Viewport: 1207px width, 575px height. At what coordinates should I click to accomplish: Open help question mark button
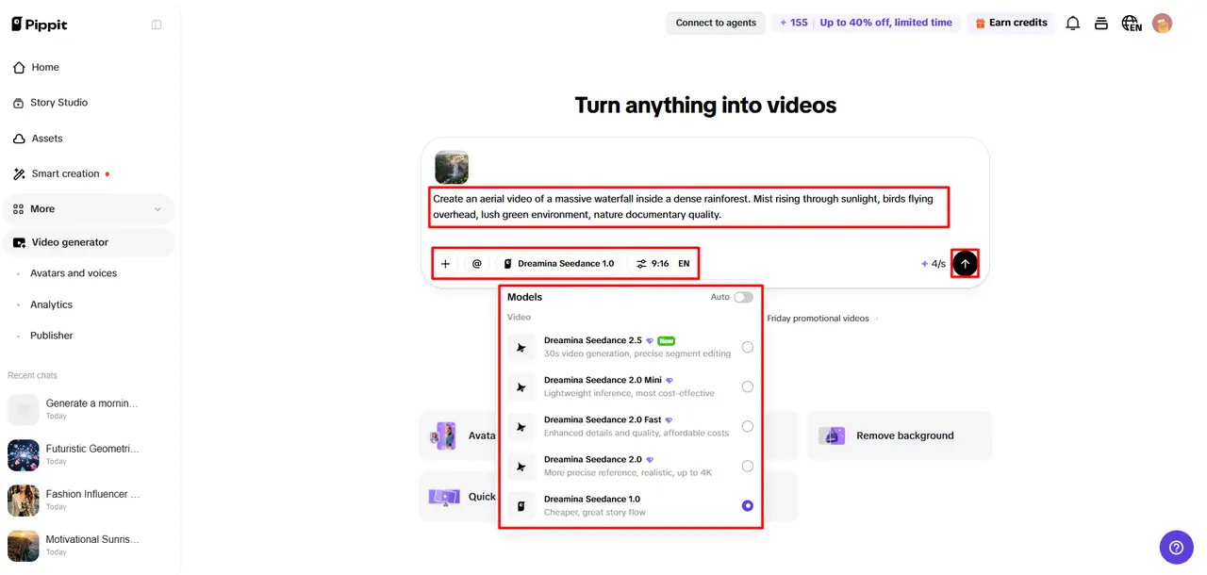(1176, 547)
